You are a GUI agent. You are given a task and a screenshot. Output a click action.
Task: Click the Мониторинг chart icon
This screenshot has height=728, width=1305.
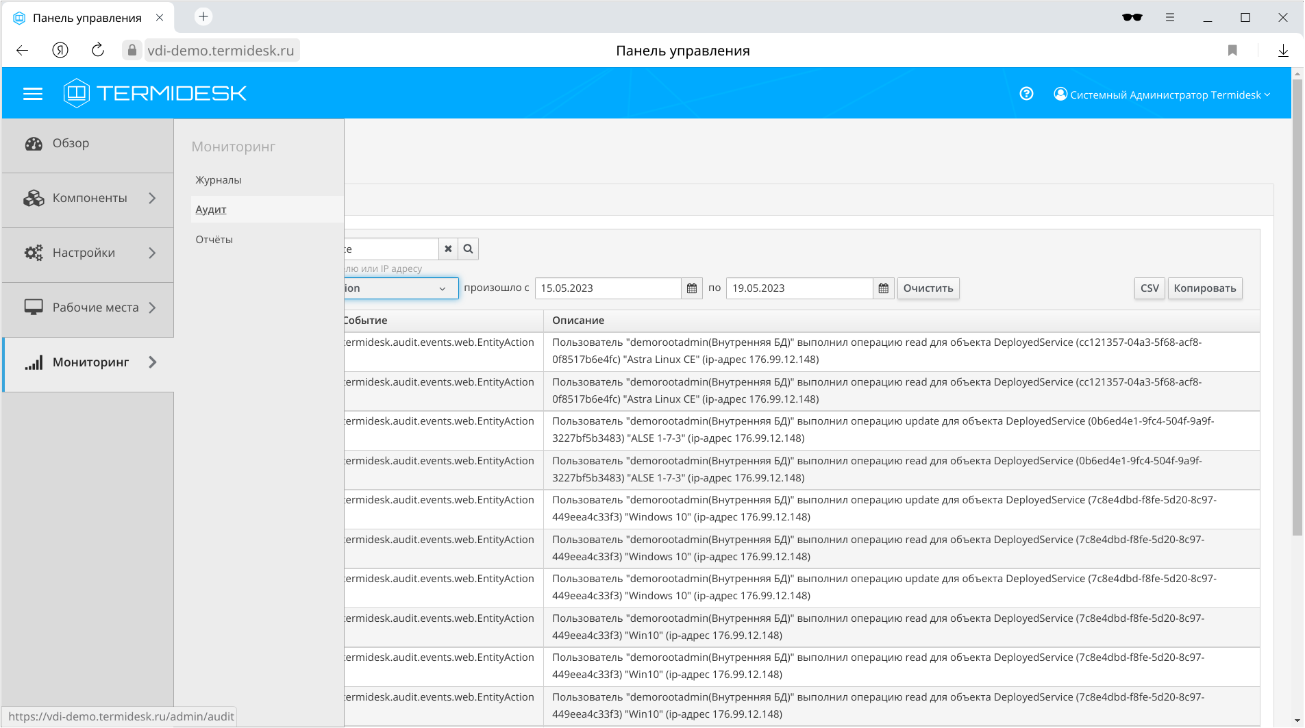click(x=34, y=362)
